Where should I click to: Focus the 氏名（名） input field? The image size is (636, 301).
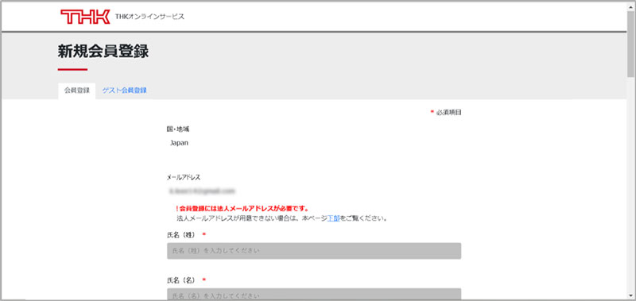(x=314, y=295)
